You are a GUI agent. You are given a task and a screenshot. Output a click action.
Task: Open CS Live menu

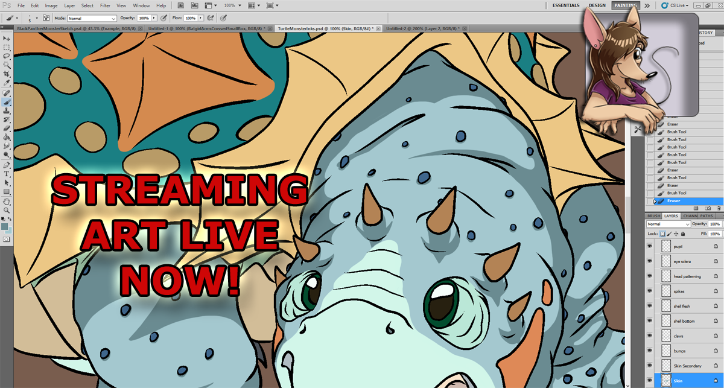(x=676, y=5)
